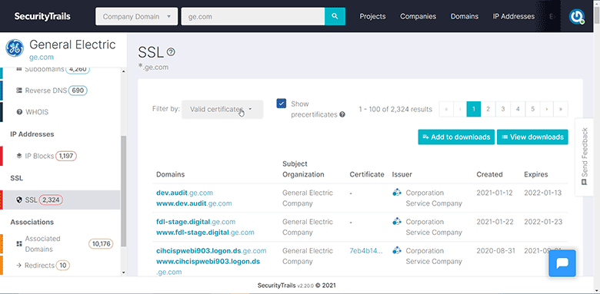600x294 pixels.
Task: Click the precertificates help icon
Action: click(342, 114)
